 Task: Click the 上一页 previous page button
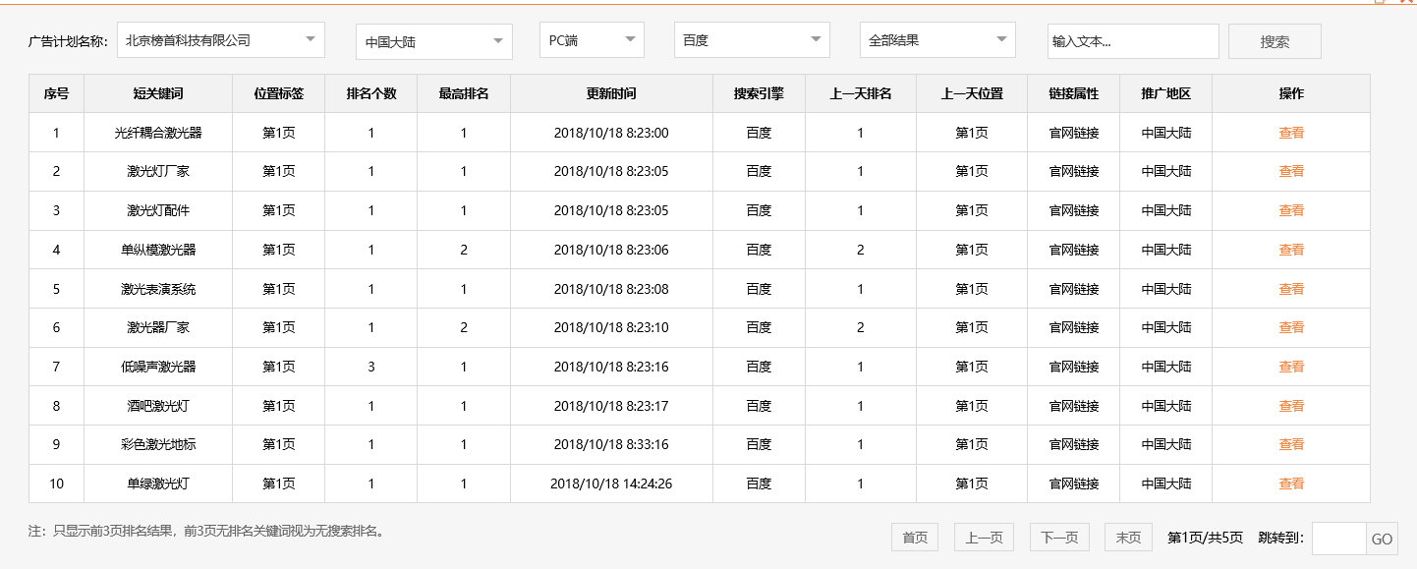tap(983, 537)
